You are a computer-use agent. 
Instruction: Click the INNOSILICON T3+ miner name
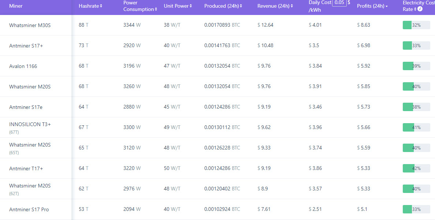coord(30,124)
